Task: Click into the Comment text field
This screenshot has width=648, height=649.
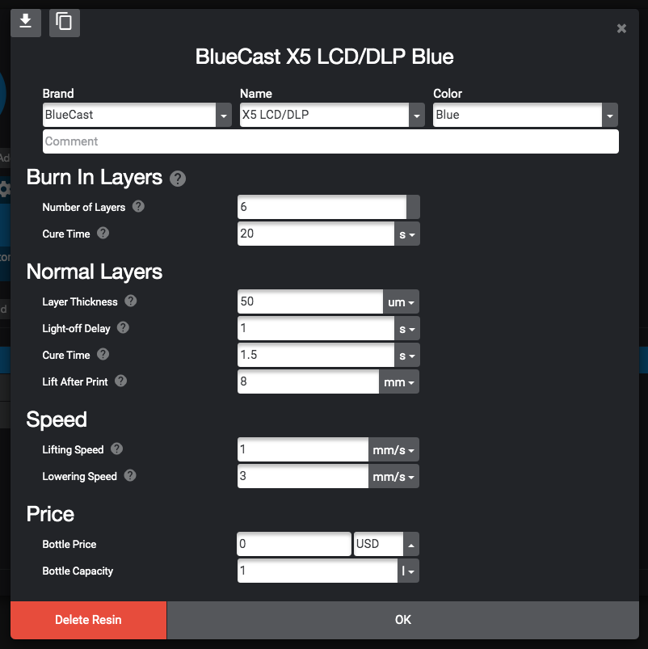Action: tap(330, 141)
